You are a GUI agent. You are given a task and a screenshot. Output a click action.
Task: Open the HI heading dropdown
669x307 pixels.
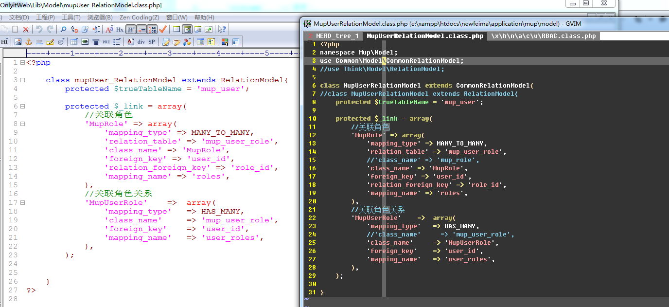pyautogui.click(x=4, y=42)
